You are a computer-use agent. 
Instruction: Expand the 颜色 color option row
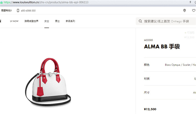tap(170, 65)
